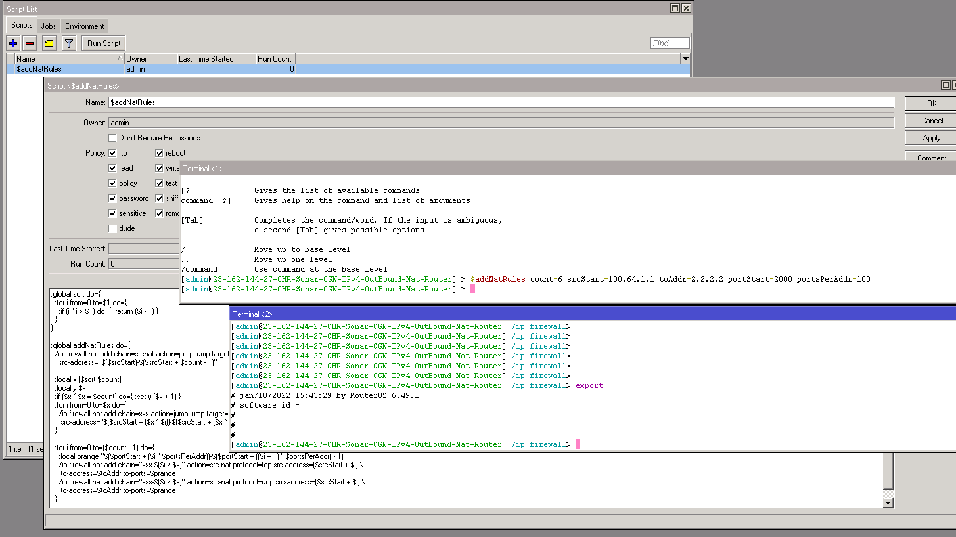Screen dimensions: 956x537
Task: Switch to the Jobs tab
Action: (x=49, y=26)
